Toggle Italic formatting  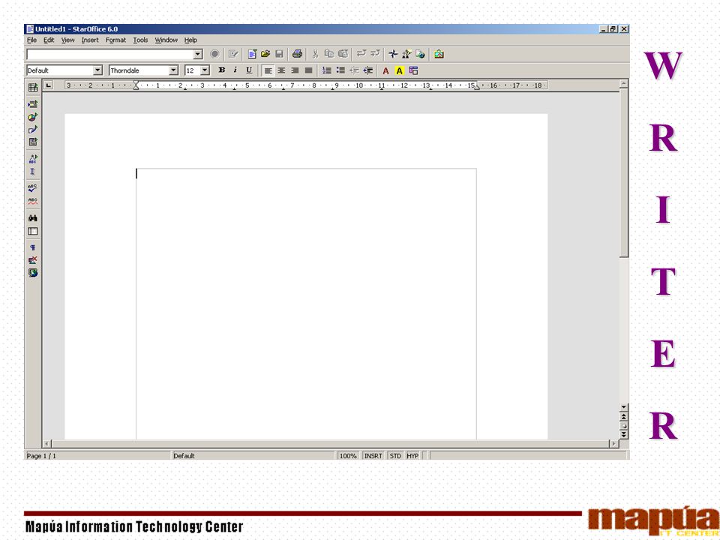235,70
